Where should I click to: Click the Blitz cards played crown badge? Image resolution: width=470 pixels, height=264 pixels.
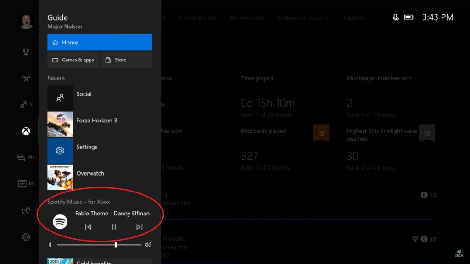pyautogui.click(x=321, y=133)
